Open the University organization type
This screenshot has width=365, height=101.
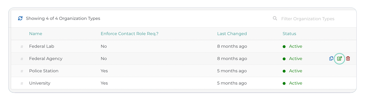[40, 83]
